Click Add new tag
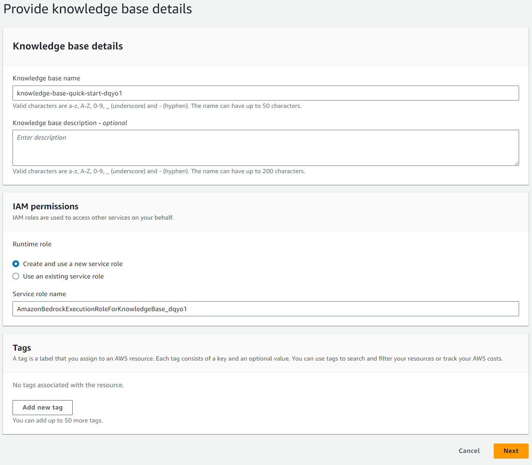The height and width of the screenshot is (465, 532). [x=42, y=407]
